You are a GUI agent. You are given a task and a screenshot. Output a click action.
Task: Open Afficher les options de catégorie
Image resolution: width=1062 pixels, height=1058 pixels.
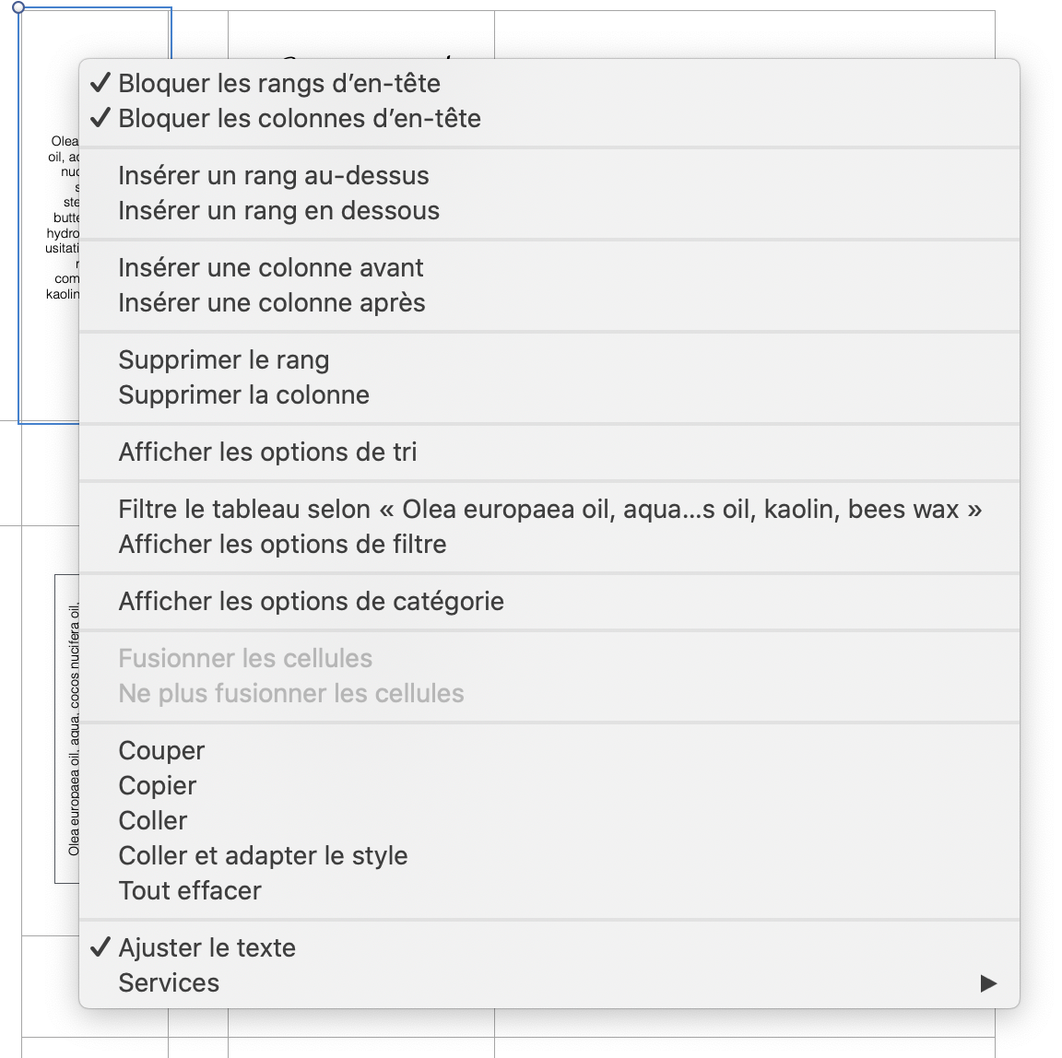coord(312,602)
